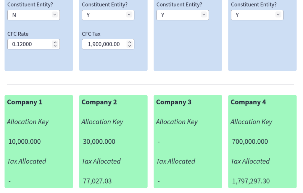Click the Company 4 heading
Viewport: 303px width, 193px height.
pyautogui.click(x=248, y=102)
